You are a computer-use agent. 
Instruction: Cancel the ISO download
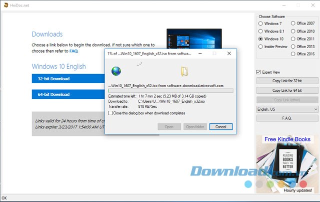(x=221, y=127)
